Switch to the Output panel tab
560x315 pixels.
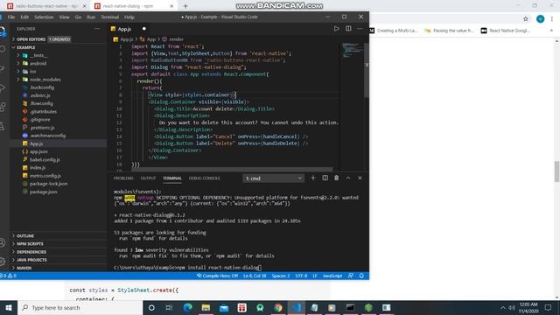click(148, 178)
